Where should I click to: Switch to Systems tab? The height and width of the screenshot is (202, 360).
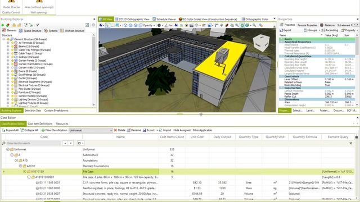coord(51,31)
